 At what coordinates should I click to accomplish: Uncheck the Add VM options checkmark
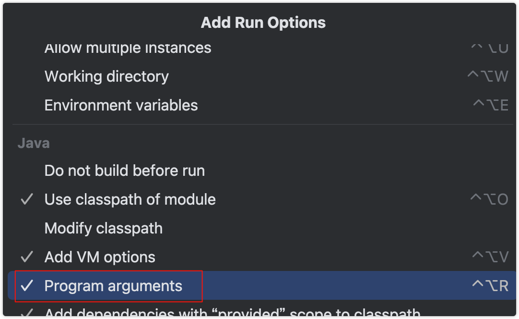27,257
